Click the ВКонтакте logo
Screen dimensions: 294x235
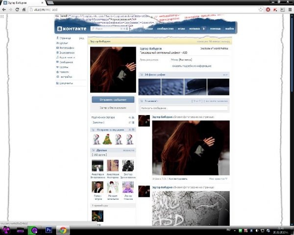point(72,29)
